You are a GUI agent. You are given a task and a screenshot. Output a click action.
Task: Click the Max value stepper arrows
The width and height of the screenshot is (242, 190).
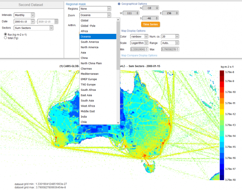[x=178, y=49]
